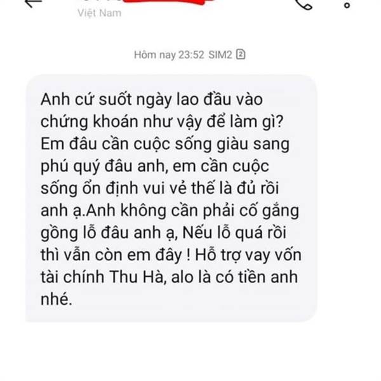Tap the phrase alo là có tiền anh

tap(234, 277)
